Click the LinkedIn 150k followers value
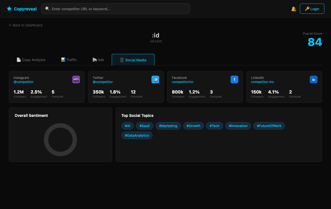 (256, 92)
